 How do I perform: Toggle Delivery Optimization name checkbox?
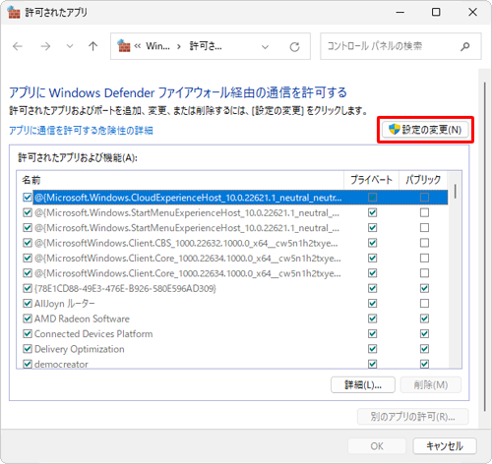coord(28,349)
